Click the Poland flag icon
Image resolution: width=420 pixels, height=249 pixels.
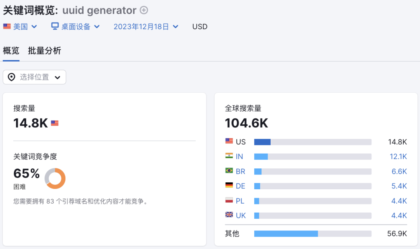[x=229, y=201]
